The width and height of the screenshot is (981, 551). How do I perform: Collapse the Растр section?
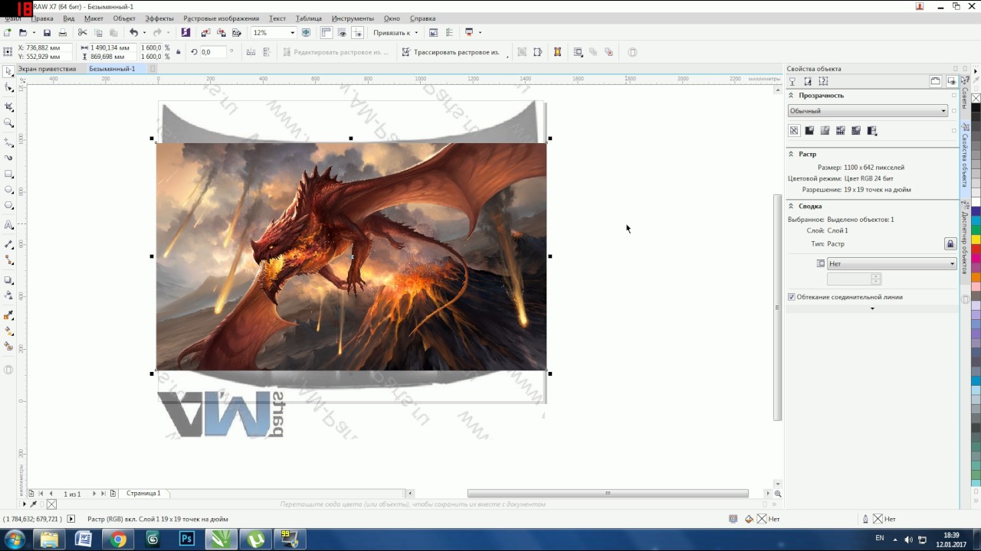pyautogui.click(x=792, y=154)
